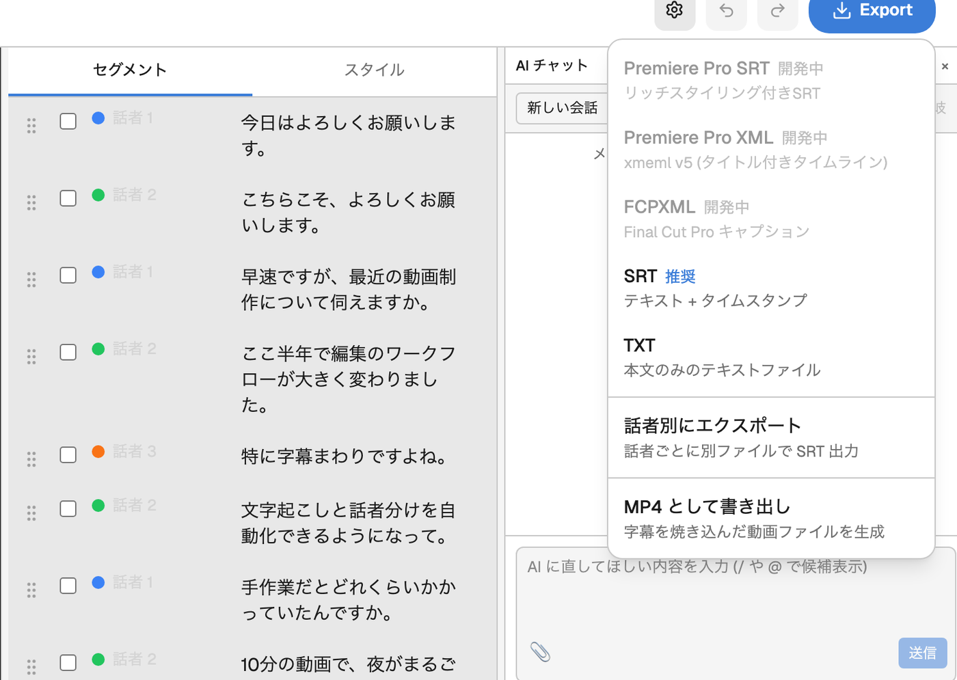Viewport: 957px width, 680px height.
Task: Switch to the セグメント tab
Action: click(x=130, y=70)
